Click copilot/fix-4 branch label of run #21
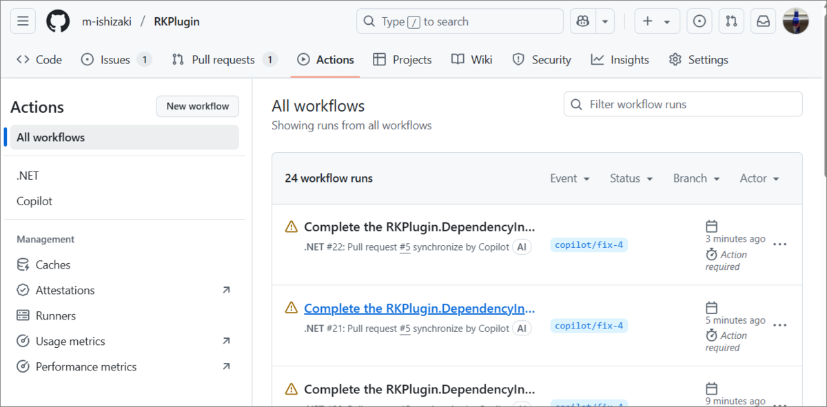Screen dimensions: 827x407 tap(589, 326)
